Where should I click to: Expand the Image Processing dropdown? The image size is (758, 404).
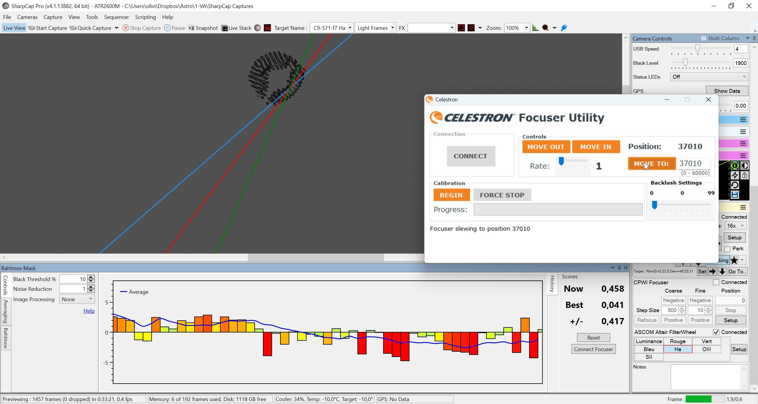pyautogui.click(x=77, y=299)
